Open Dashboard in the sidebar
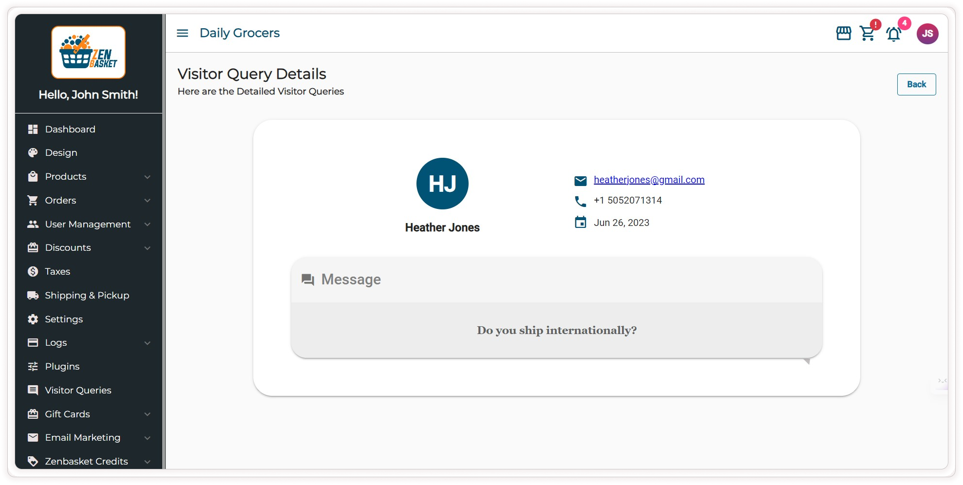This screenshot has width=963, height=485. [x=70, y=129]
